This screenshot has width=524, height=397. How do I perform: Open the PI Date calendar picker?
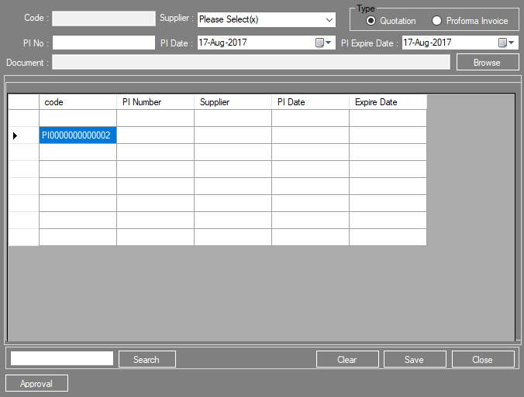pos(323,43)
